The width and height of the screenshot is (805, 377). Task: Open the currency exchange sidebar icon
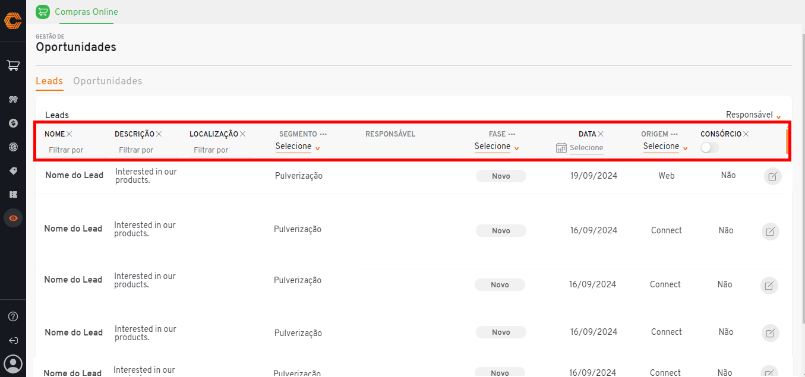click(13, 147)
